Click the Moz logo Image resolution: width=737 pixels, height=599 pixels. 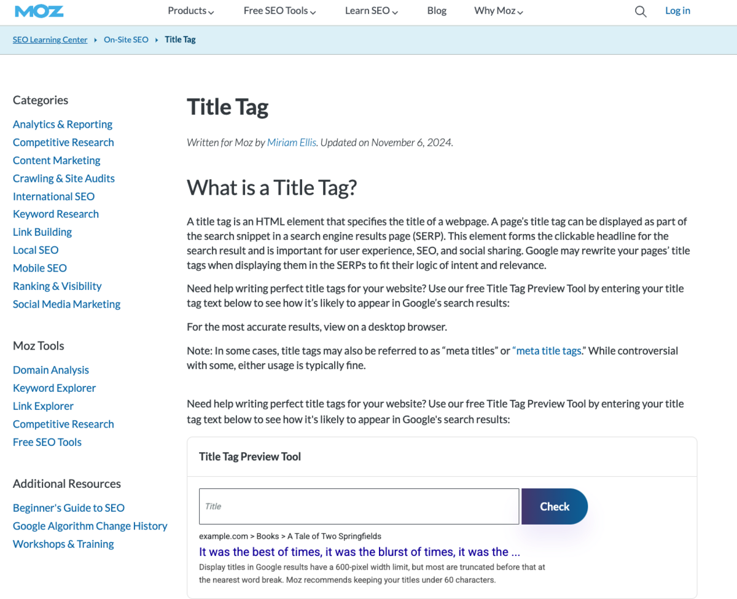[x=39, y=10]
